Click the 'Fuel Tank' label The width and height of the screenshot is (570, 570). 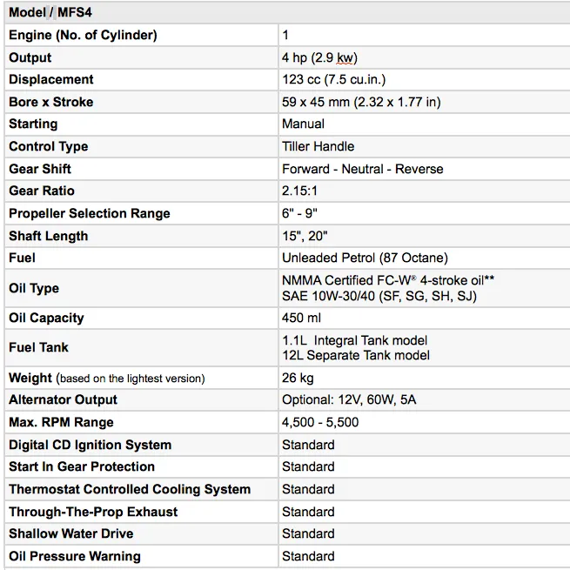click(38, 347)
